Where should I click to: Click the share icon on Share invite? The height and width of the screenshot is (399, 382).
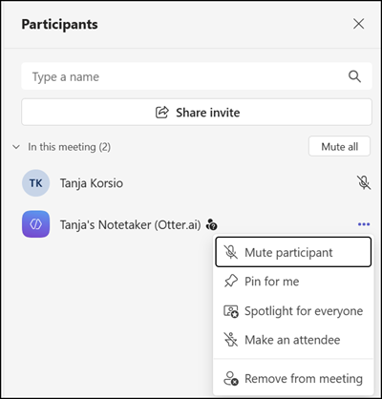point(162,113)
